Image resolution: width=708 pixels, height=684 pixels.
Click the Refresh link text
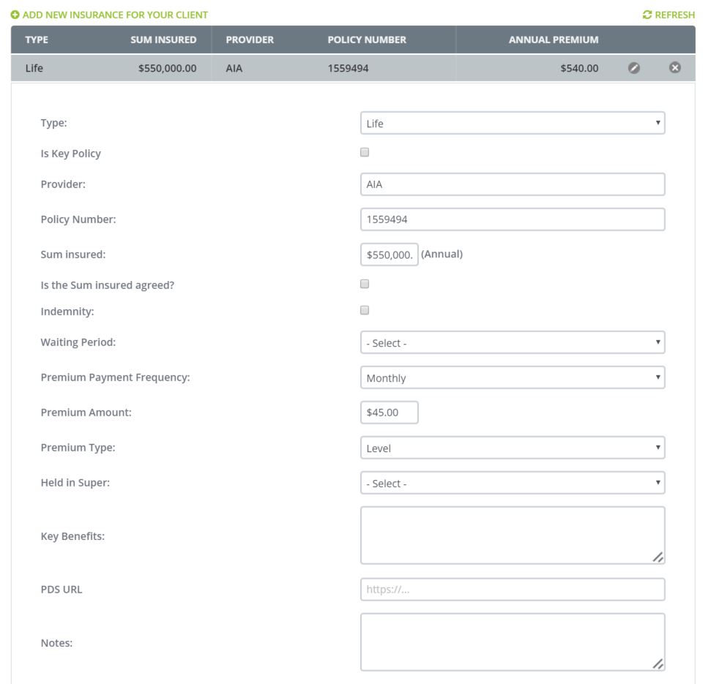(674, 15)
